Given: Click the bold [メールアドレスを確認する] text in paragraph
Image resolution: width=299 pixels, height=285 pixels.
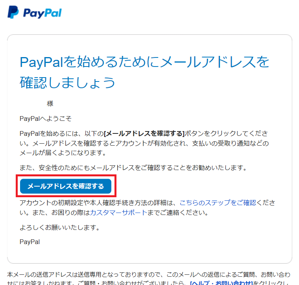Looking at the screenshot, I should click(x=144, y=133).
